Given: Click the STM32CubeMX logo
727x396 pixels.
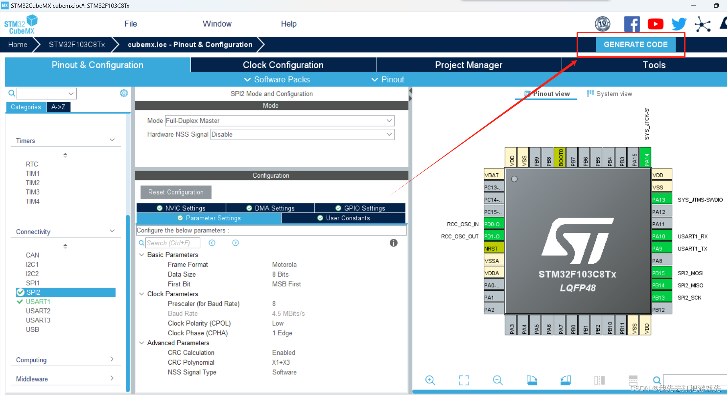Looking at the screenshot, I should tap(21, 24).
